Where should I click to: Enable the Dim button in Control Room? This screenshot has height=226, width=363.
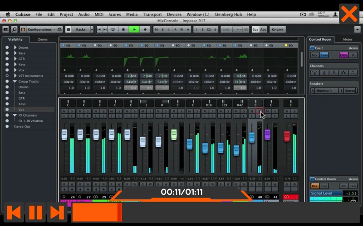pos(343,186)
